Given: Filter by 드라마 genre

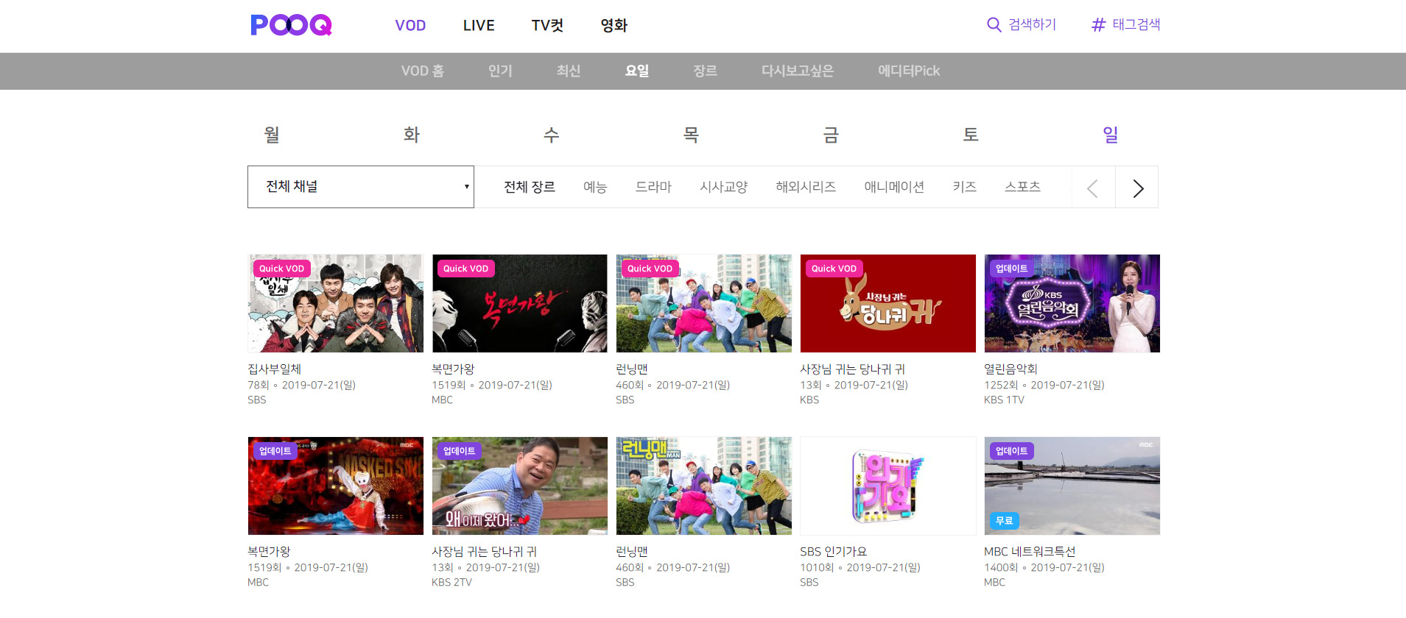Looking at the screenshot, I should pos(653,187).
